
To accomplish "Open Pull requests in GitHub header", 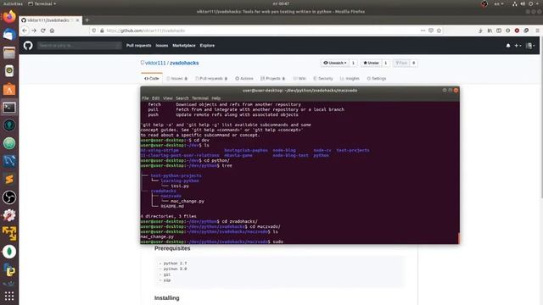I will click(138, 45).
